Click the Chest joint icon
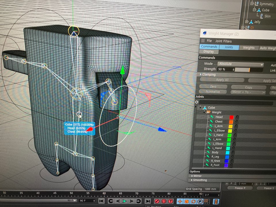The height and width of the screenshot is (207, 276). tap(212, 121)
